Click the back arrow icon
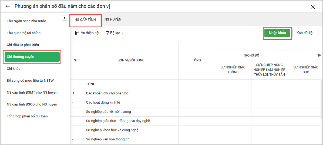 [x=8, y=6]
